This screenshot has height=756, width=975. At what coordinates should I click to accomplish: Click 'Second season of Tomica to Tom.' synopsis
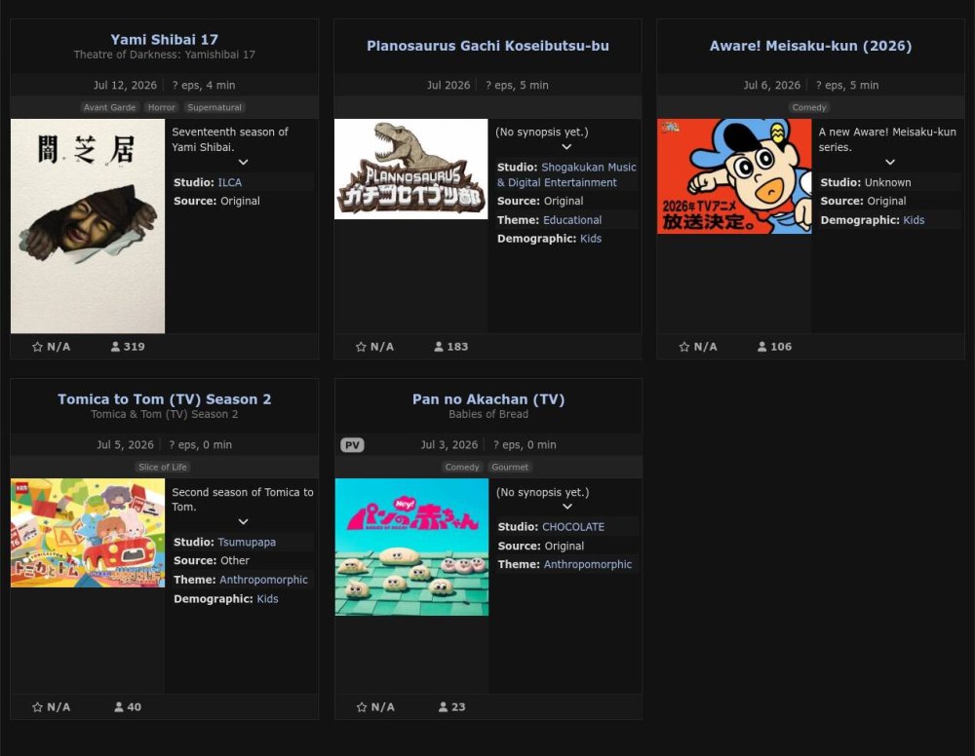243,500
